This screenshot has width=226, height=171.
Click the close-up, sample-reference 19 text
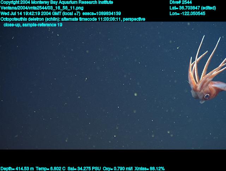click(x=33, y=25)
